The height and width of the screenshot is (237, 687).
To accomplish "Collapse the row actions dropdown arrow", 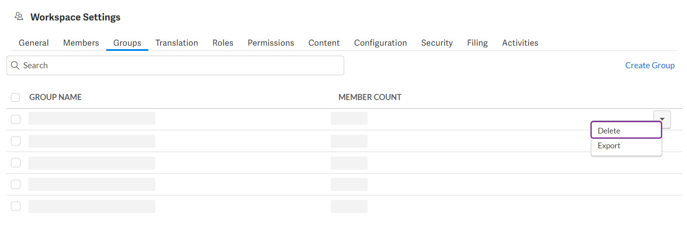I will point(662,119).
